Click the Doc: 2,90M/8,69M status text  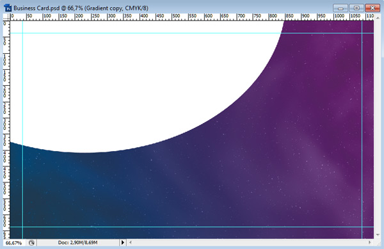tap(77, 243)
